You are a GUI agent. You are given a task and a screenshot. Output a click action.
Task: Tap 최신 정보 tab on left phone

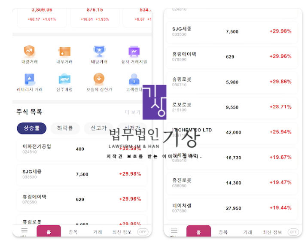[x=122, y=232]
